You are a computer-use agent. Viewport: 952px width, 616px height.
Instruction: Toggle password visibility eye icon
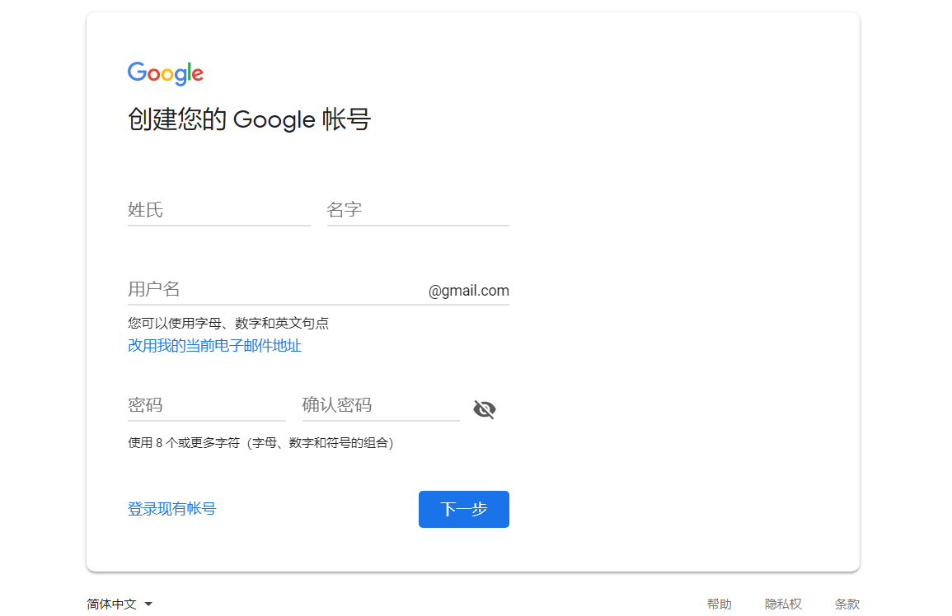[485, 409]
